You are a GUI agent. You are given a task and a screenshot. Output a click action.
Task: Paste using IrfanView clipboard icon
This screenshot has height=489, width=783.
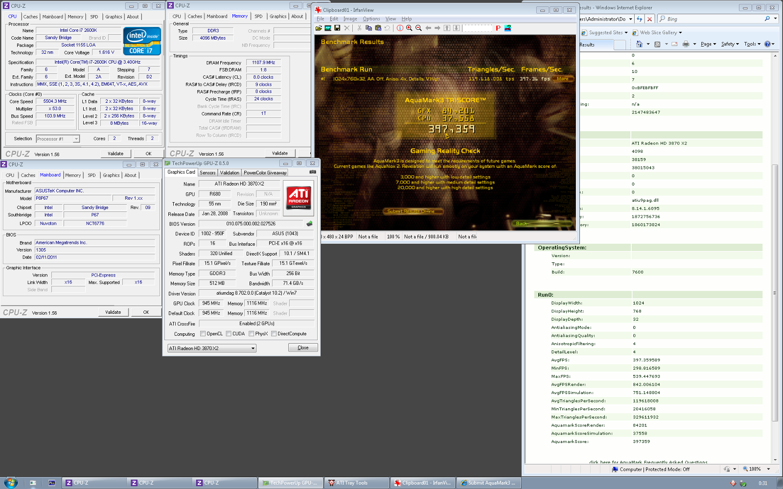coord(378,28)
